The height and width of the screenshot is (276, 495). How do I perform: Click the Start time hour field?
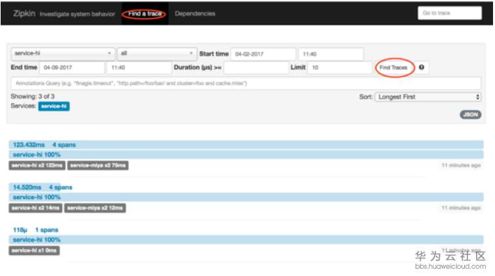click(x=331, y=54)
